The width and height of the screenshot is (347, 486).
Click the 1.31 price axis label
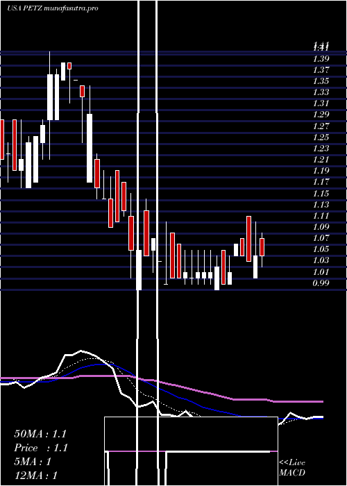click(x=321, y=103)
